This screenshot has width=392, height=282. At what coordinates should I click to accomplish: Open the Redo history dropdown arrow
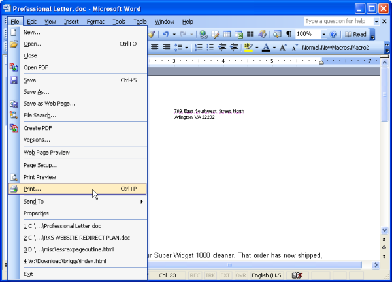click(191, 34)
